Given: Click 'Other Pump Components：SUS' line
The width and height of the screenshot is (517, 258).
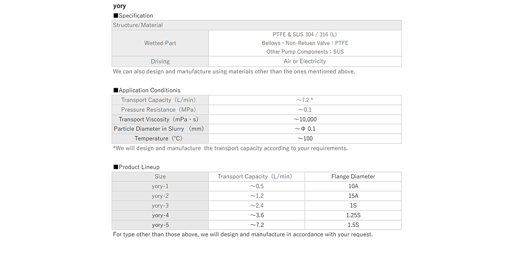Looking at the screenshot, I should (x=305, y=52).
